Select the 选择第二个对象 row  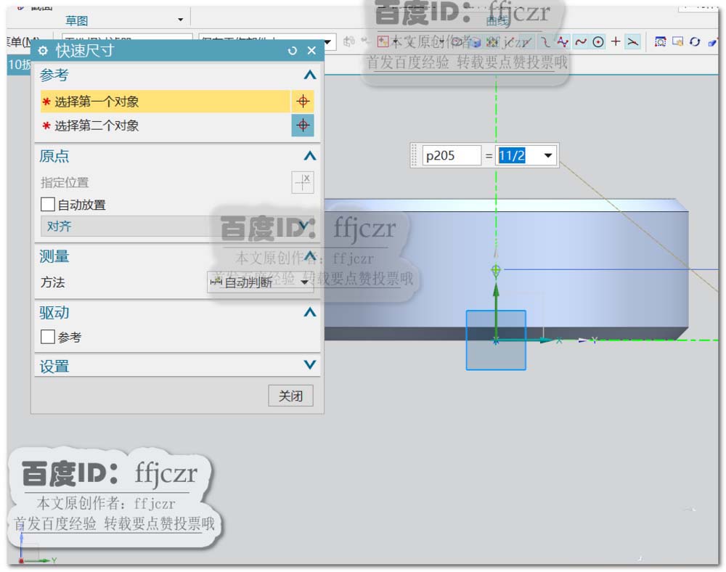[166, 125]
